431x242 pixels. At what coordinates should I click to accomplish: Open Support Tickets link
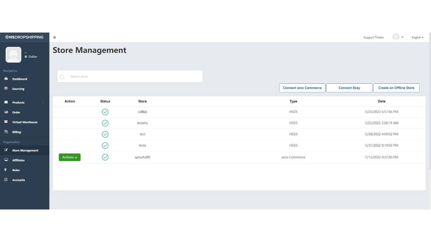[x=374, y=37]
